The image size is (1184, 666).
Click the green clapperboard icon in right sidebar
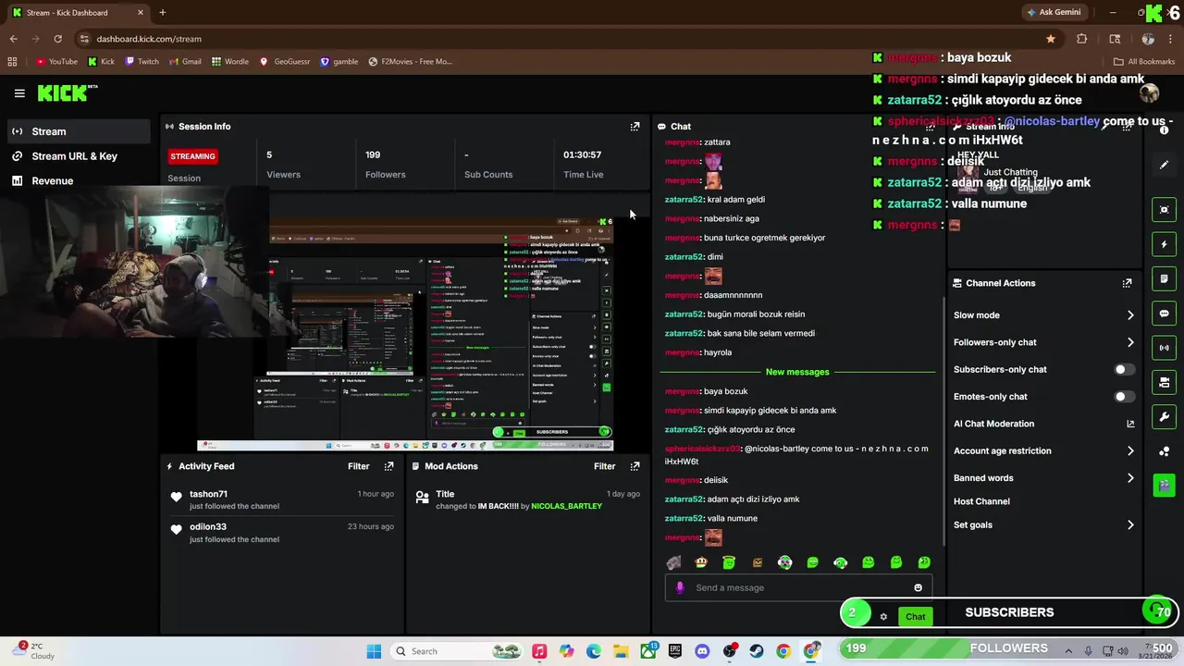tap(1164, 485)
